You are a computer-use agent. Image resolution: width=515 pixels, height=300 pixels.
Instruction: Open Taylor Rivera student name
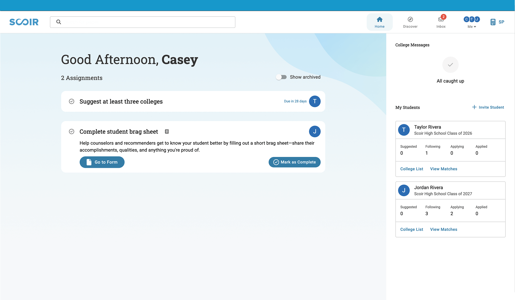click(427, 127)
